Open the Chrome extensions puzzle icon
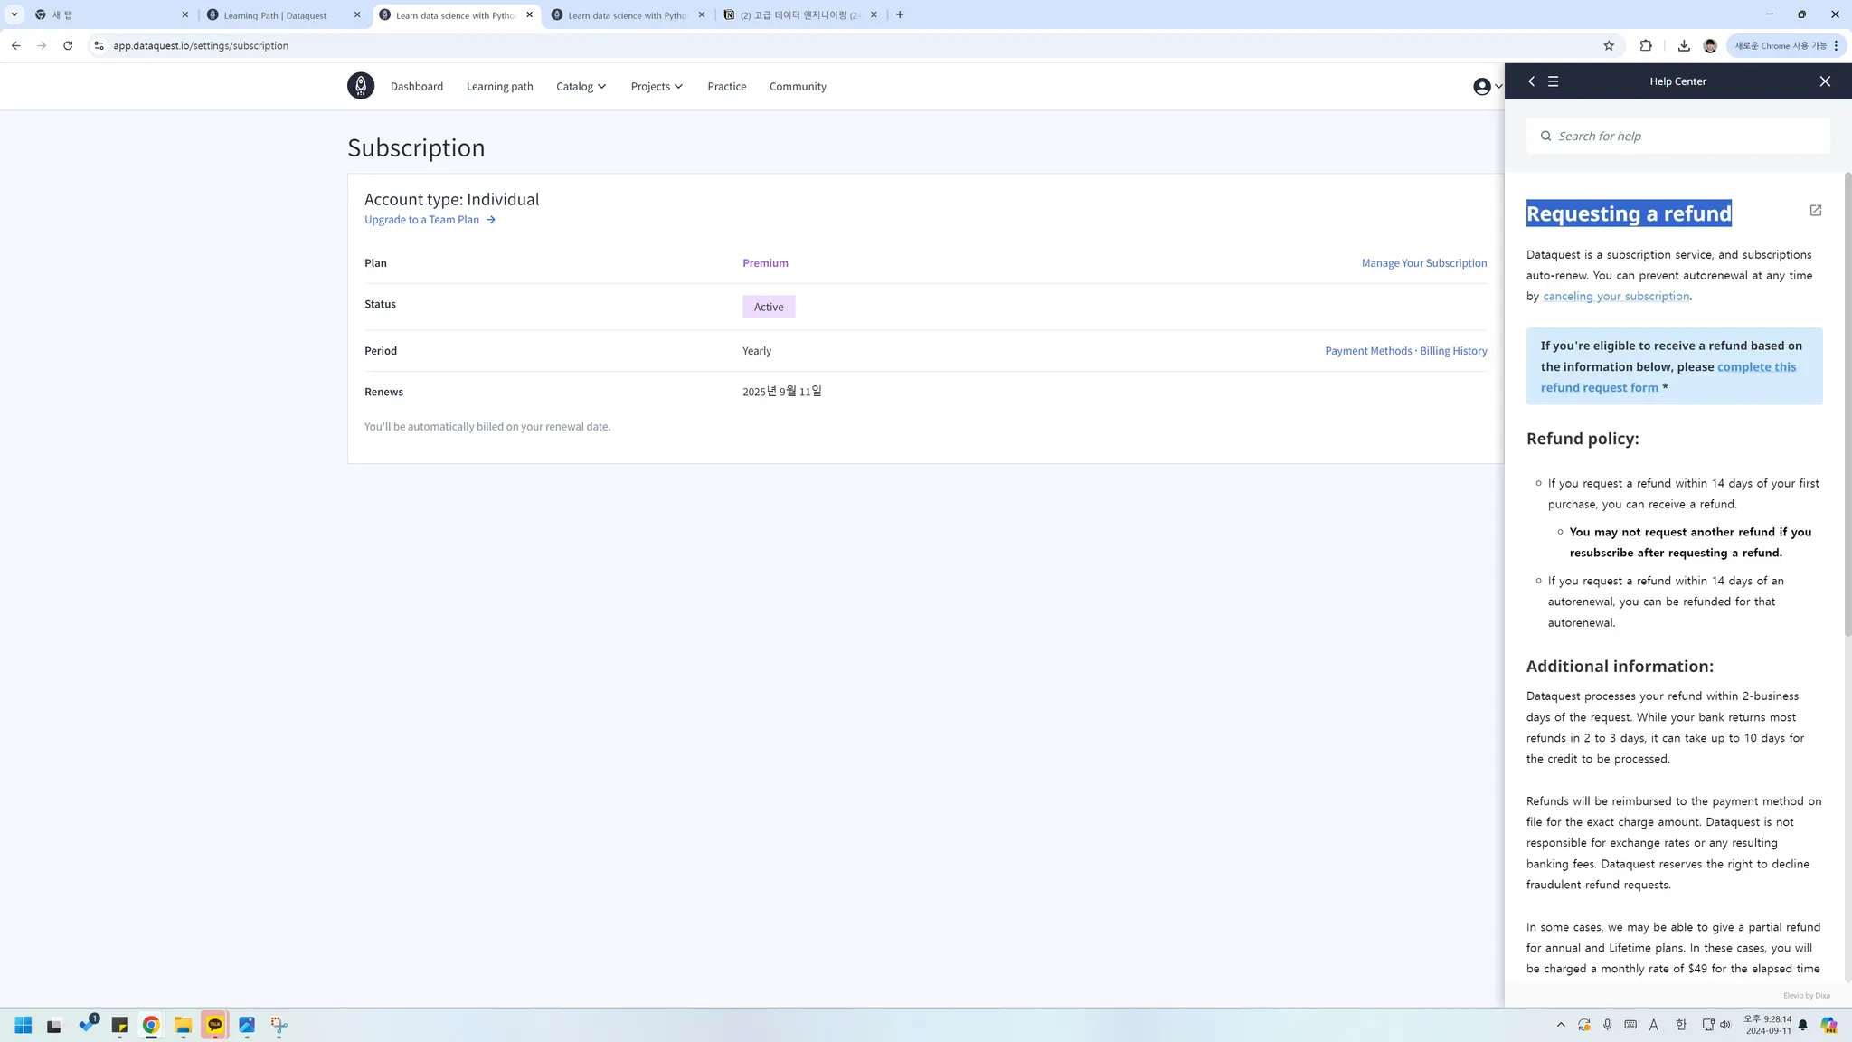The image size is (1852, 1042). pyautogui.click(x=1646, y=45)
